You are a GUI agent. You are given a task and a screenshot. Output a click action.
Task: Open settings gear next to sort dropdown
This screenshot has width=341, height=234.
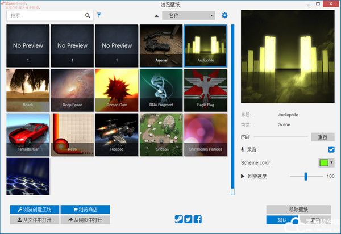click(224, 15)
